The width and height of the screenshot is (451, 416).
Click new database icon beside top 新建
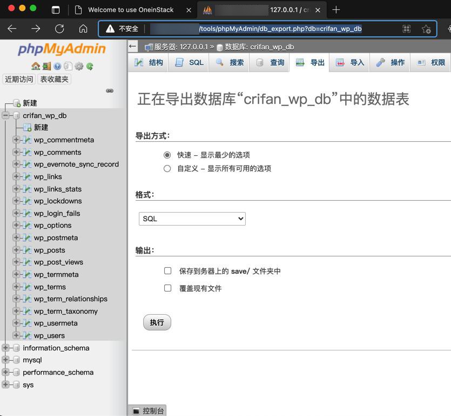[x=17, y=103]
